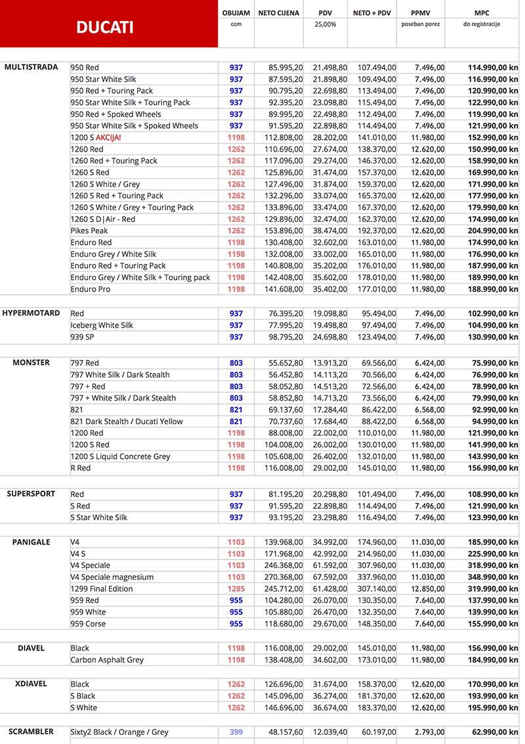Select the Iceberg White Silk model cell

tap(102, 325)
